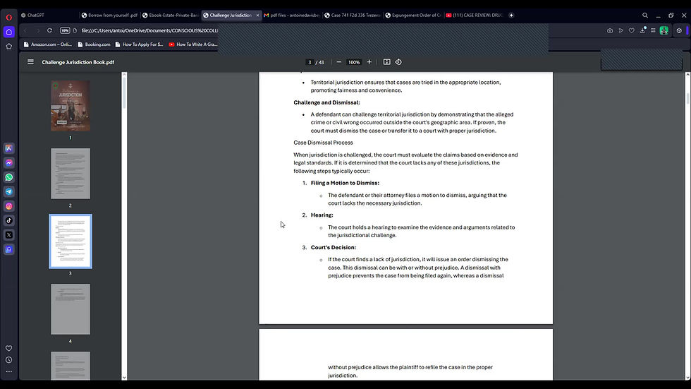This screenshot has height=389, width=691.
Task: Switch to CASE REVIEW YouTube tab
Action: tap(474, 15)
